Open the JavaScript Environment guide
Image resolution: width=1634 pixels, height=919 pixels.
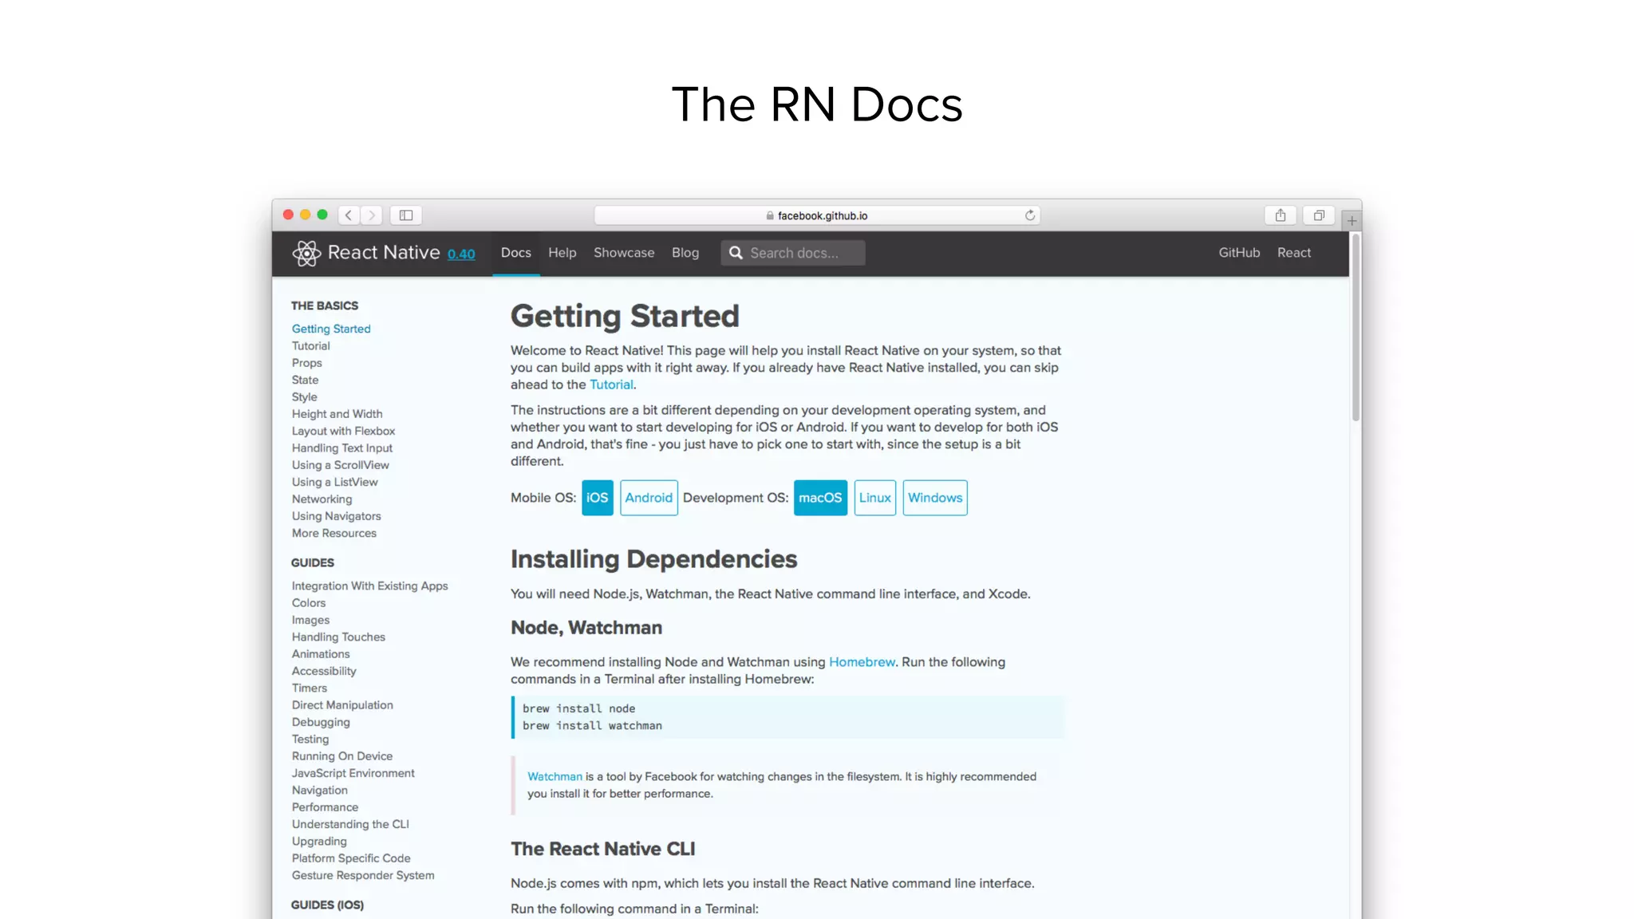click(353, 774)
